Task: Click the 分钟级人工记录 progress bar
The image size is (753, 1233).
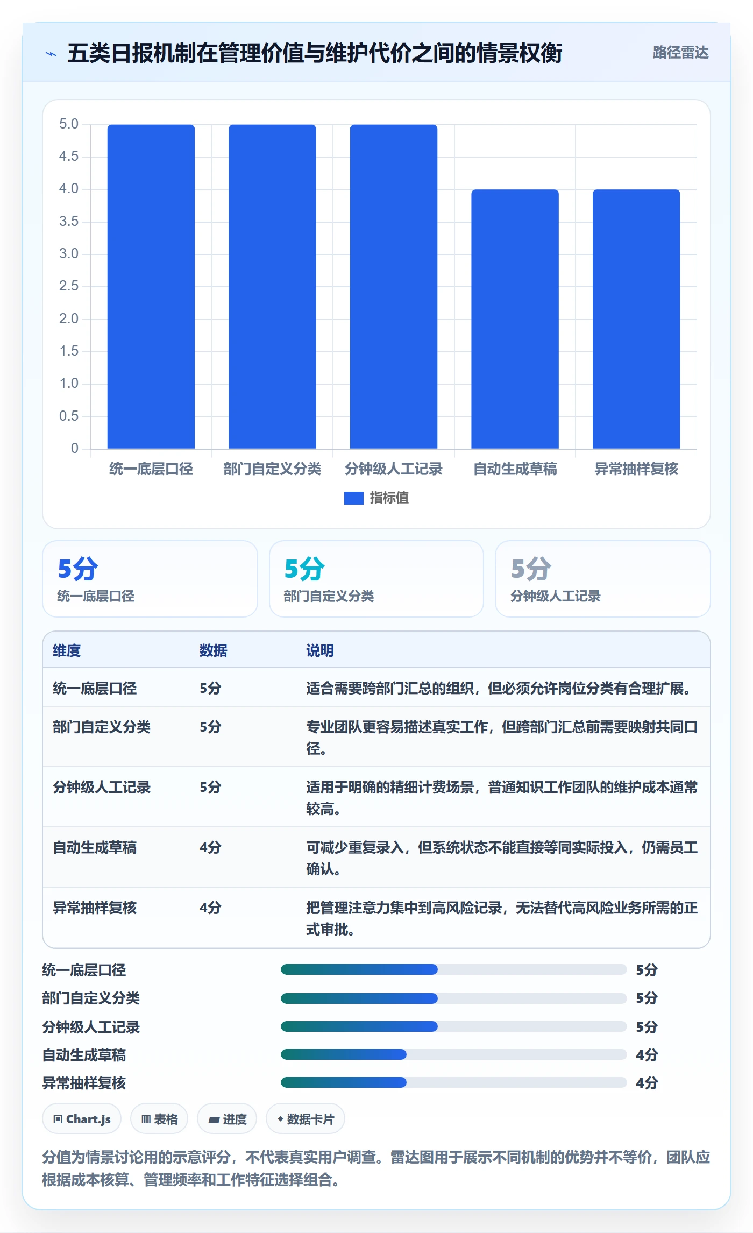Action: 453,1026
